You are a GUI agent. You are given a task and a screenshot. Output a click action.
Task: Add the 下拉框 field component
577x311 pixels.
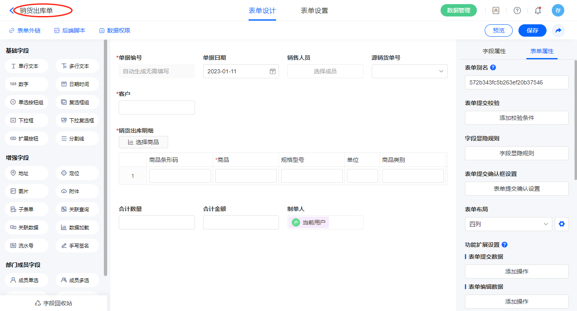pos(27,120)
